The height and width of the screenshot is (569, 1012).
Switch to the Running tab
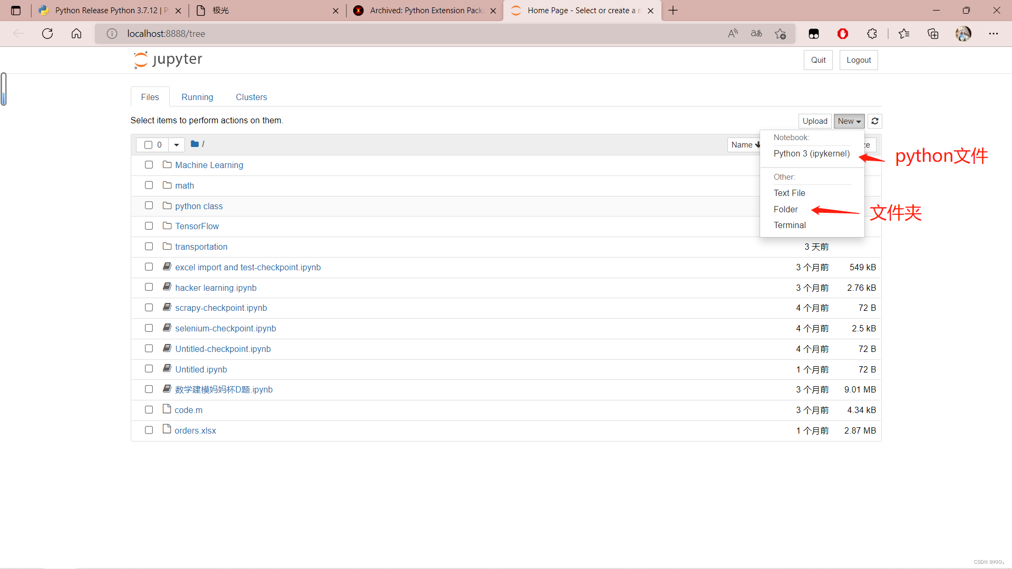click(x=197, y=97)
